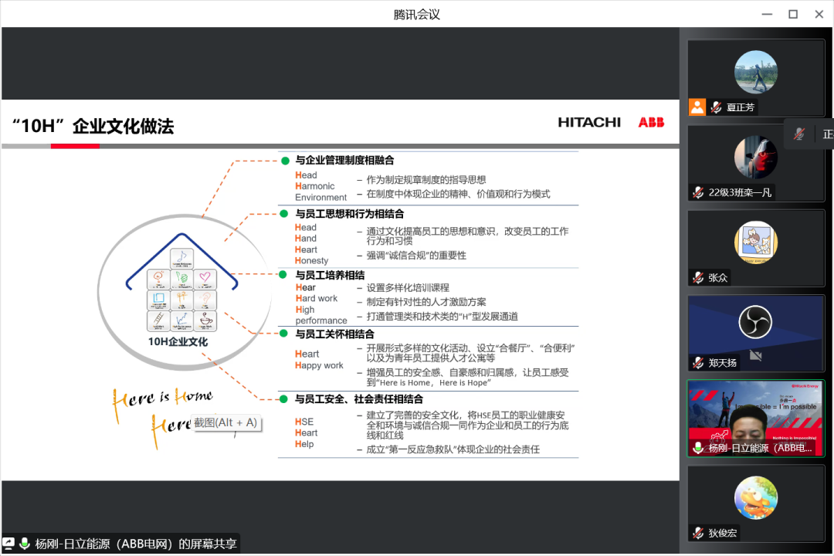Image resolution: width=834 pixels, height=556 pixels.
Task: Click the 截图(Alt + A) screenshot button
Action: tap(227, 423)
